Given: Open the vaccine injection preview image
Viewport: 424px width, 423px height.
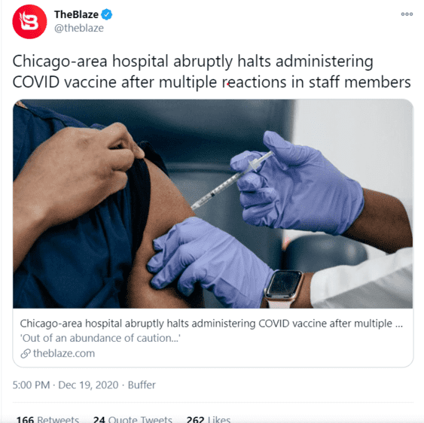Looking at the screenshot, I should (x=213, y=204).
